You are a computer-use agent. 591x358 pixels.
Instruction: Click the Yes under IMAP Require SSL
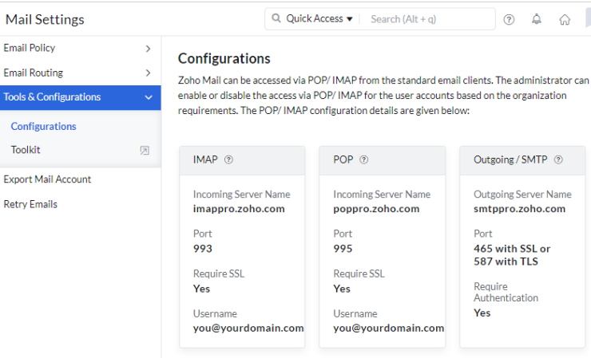coord(201,289)
